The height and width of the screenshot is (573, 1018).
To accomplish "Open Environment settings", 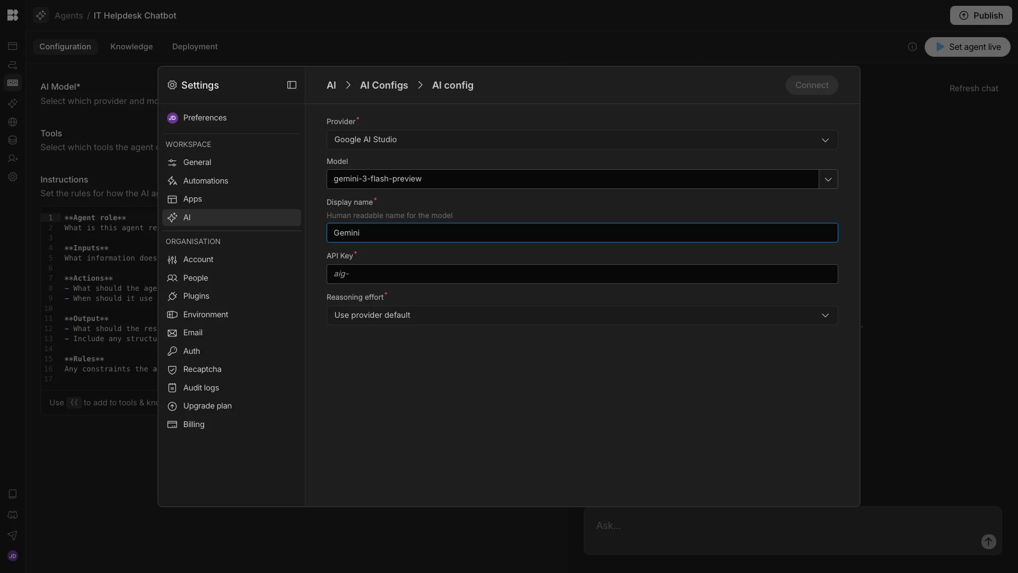I will pyautogui.click(x=205, y=315).
